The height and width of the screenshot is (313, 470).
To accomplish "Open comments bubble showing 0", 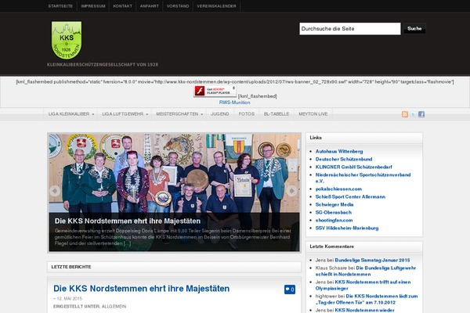I will click(x=290, y=290).
